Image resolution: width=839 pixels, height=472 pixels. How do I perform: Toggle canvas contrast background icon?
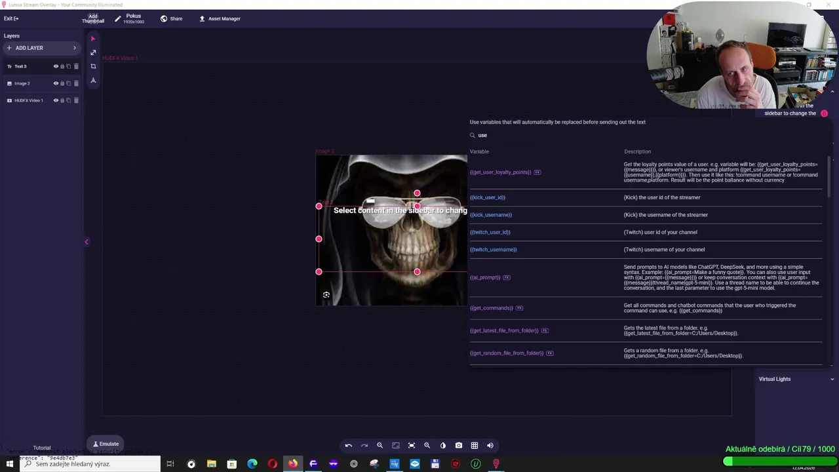[443, 446]
